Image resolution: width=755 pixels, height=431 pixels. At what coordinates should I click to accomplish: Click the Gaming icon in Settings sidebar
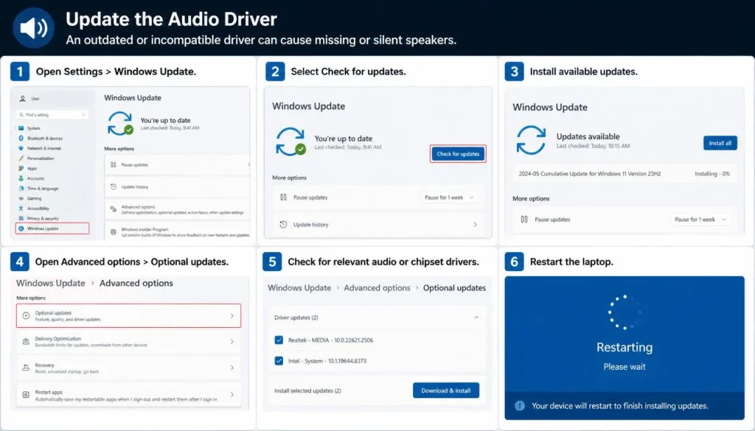[x=21, y=198]
